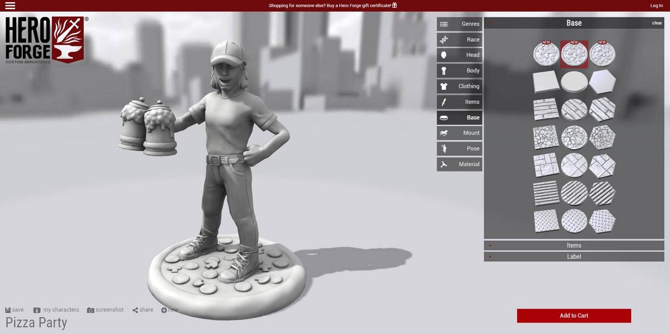Open the Pose category

(459, 149)
